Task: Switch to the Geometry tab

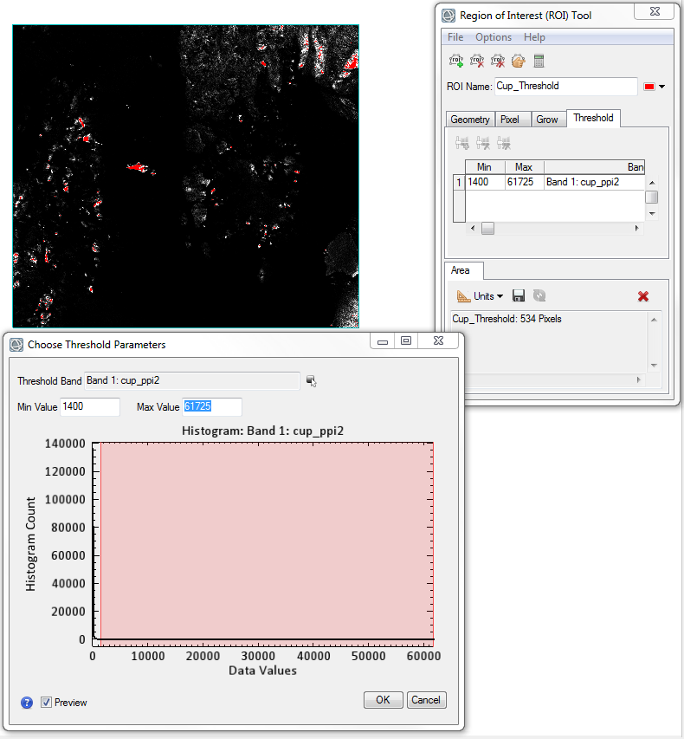Action: (x=469, y=120)
